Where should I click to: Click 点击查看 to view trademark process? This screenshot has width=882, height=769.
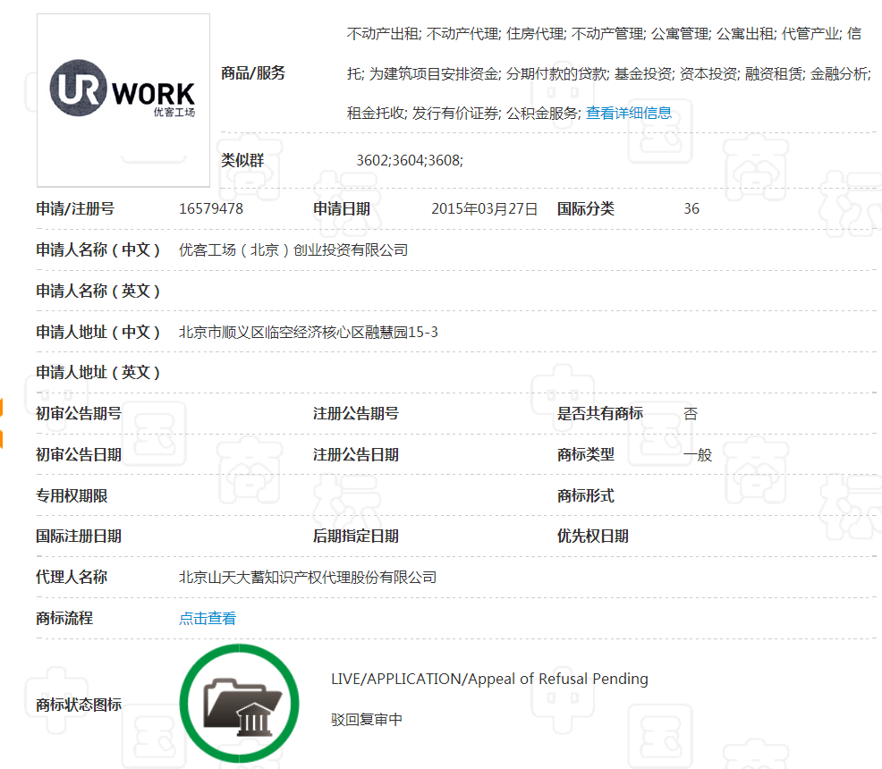[208, 618]
